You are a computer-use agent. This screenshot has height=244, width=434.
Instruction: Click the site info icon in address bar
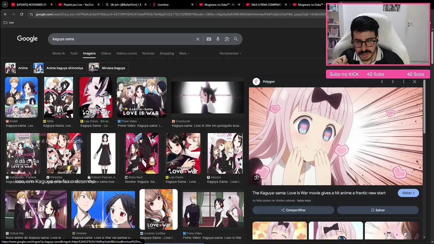pyautogui.click(x=31, y=14)
